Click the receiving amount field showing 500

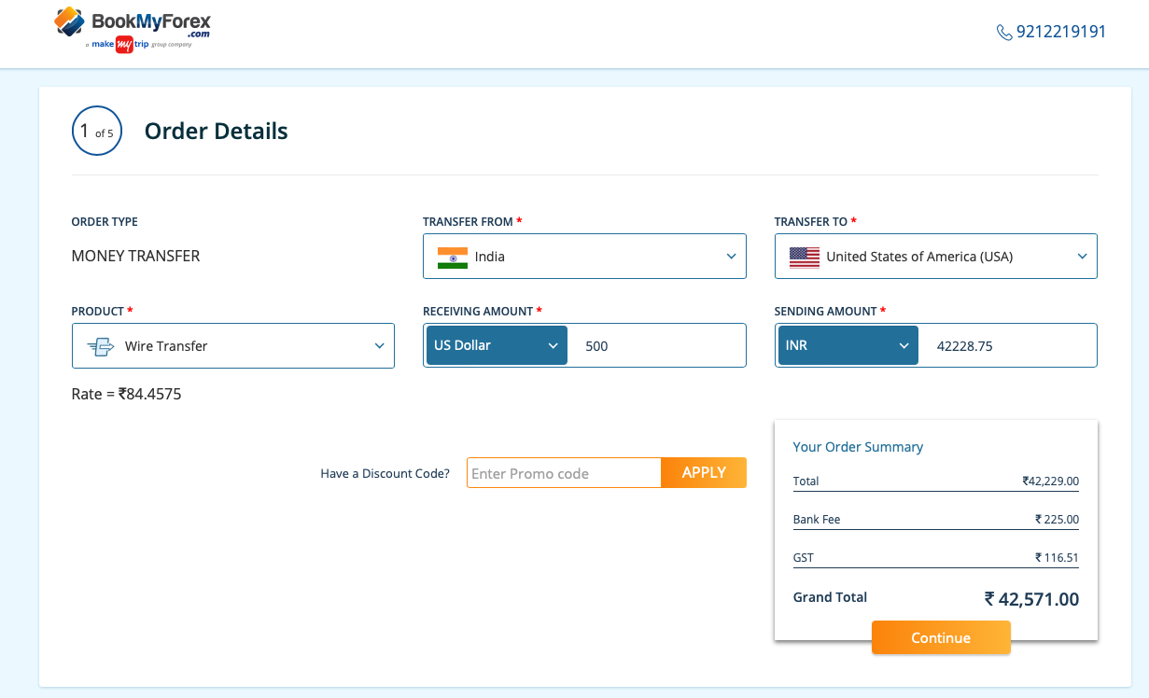(656, 346)
